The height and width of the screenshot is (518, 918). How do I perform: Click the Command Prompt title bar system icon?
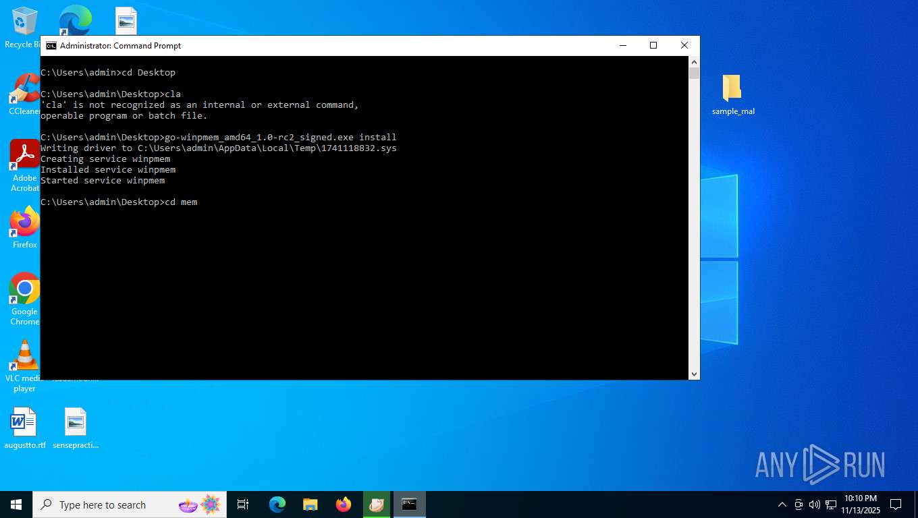51,46
